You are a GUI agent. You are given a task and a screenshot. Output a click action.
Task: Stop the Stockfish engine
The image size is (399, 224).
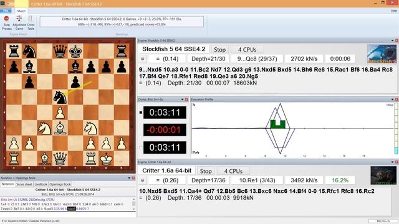(219, 50)
